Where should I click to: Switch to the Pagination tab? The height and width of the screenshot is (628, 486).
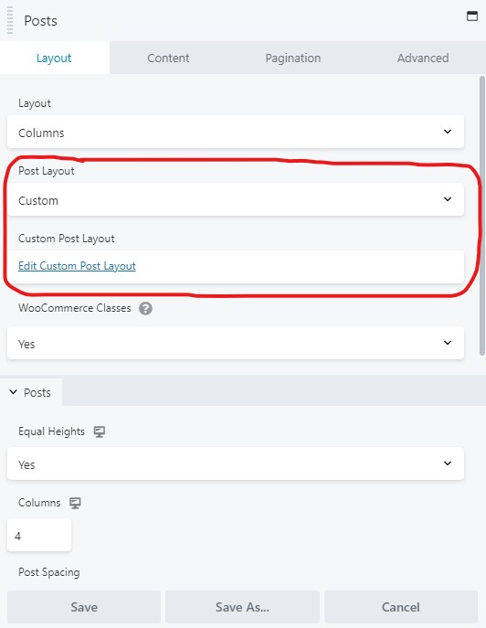tap(293, 59)
